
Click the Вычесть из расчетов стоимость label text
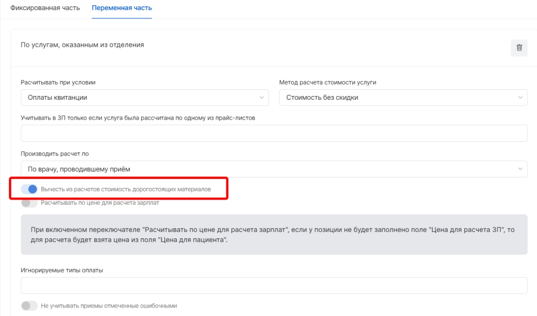(126, 189)
